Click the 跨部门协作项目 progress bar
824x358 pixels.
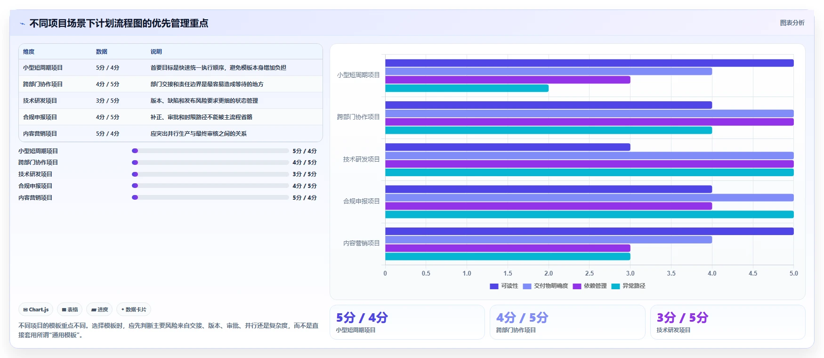[210, 163]
